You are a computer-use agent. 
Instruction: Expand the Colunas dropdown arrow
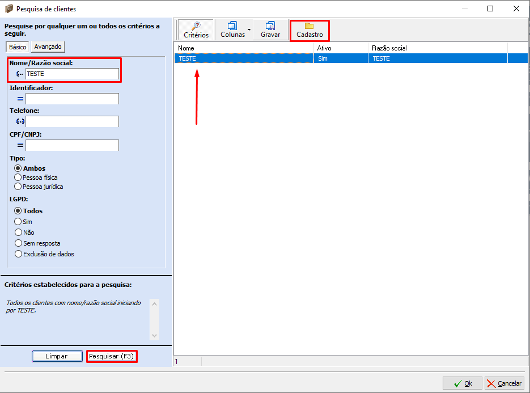249,29
